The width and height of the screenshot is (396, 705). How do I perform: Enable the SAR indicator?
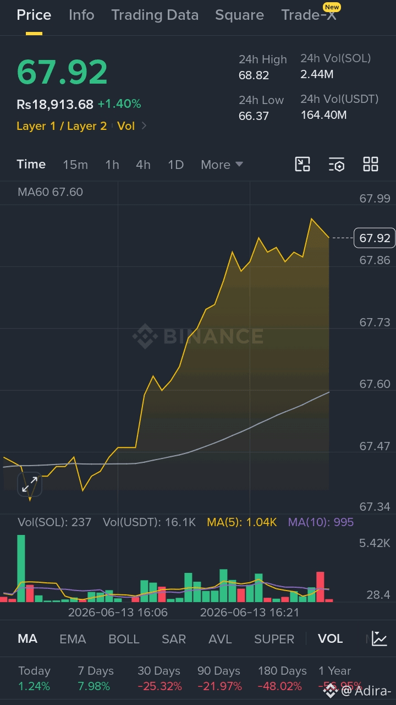tap(174, 639)
